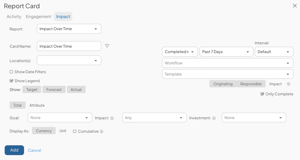Click info icon beside Impact dropdown label
Image resolution: width=300 pixels, height=160 pixels.
[x=112, y=118]
